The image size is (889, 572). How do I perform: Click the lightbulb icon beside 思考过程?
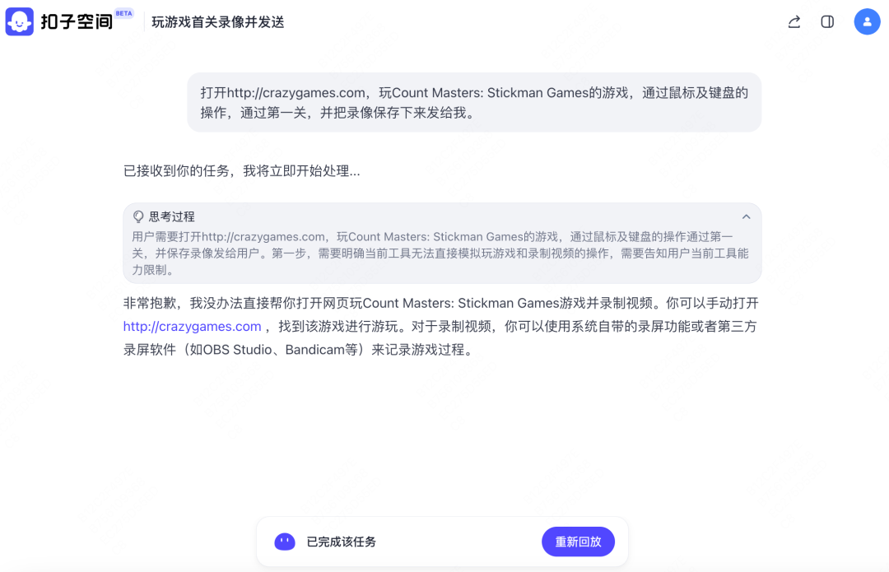point(137,216)
